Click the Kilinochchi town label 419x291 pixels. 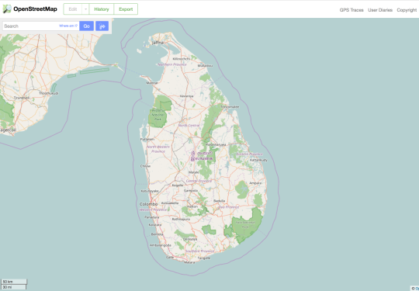tap(182, 58)
